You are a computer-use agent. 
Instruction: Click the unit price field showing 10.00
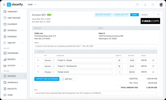[132, 60]
